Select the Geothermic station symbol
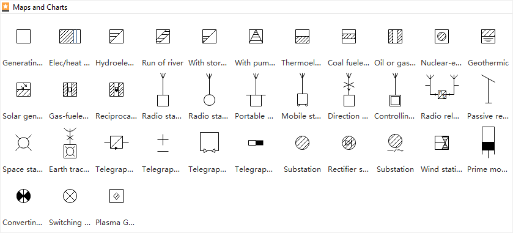The width and height of the screenshot is (513, 233). tap(488, 36)
